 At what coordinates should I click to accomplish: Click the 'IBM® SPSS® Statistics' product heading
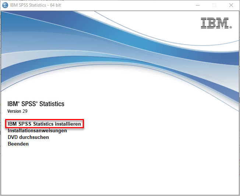(36, 104)
